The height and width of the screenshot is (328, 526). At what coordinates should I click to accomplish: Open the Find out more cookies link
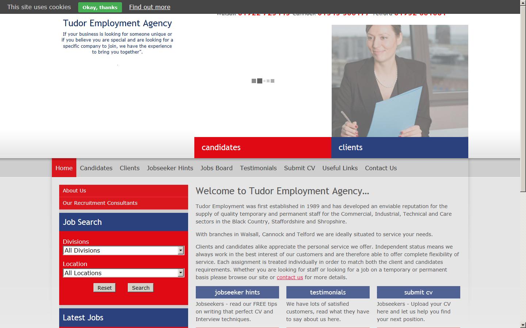tap(149, 7)
